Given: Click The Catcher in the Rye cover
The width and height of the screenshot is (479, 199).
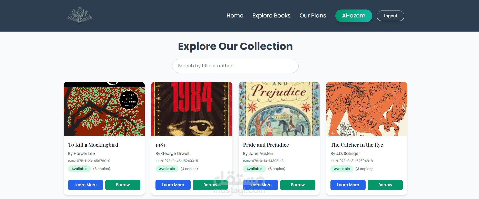Looking at the screenshot, I should coord(367,109).
